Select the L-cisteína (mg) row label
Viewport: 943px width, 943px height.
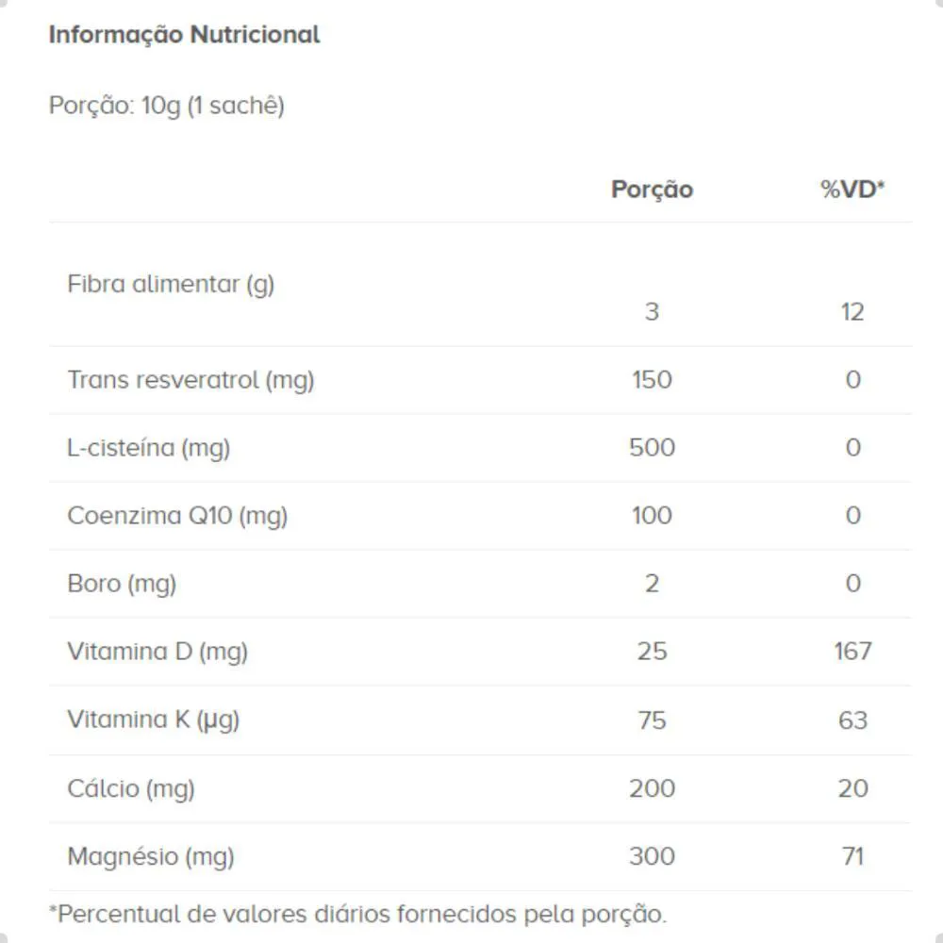pos(149,449)
